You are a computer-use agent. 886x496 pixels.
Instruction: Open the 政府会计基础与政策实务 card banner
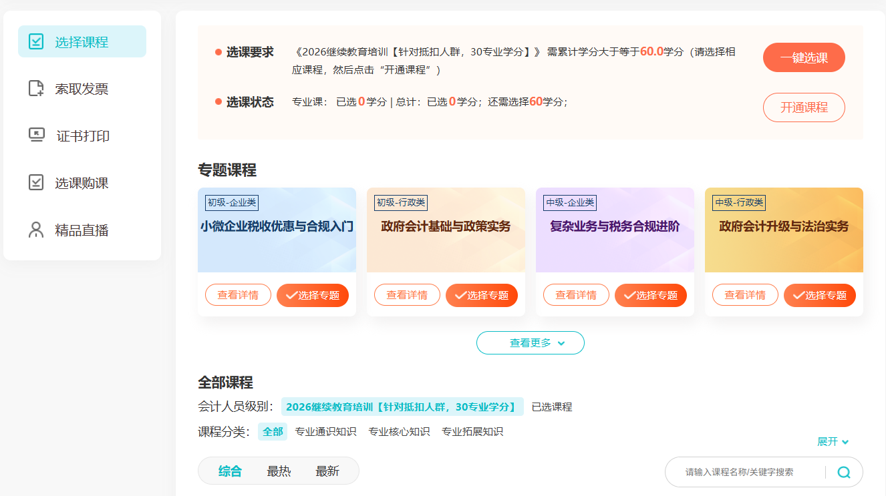[x=446, y=230]
